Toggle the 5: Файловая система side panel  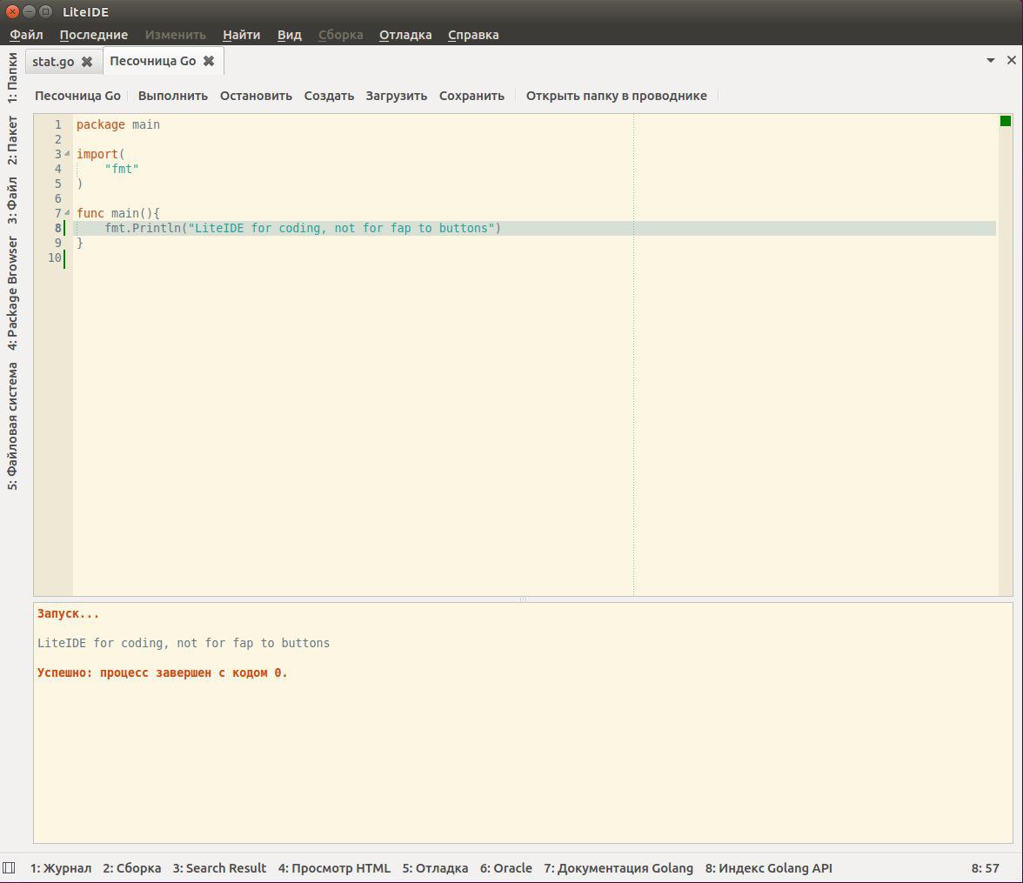(x=12, y=426)
